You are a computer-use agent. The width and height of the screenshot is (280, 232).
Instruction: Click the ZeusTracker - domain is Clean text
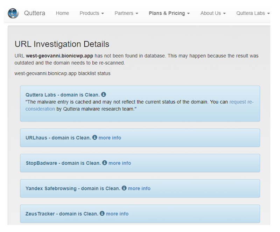tap(62, 214)
